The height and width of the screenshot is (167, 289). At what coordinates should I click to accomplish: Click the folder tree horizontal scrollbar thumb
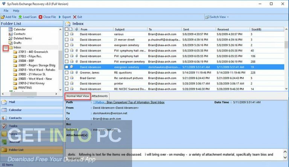click(x=24, y=94)
